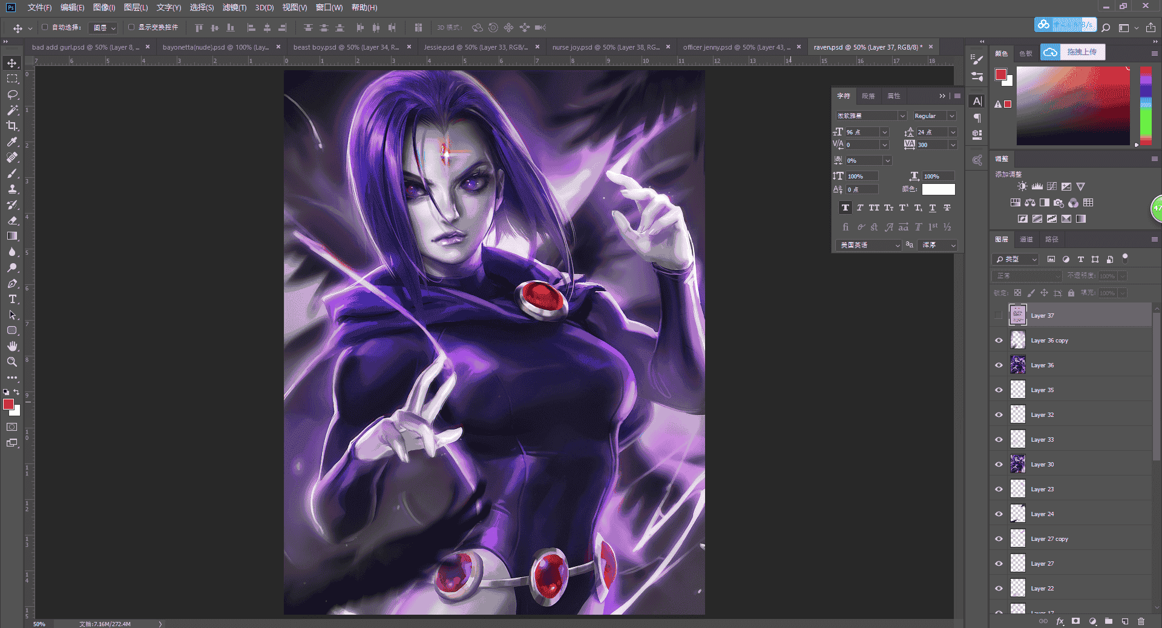Select the Horizontal Type tool
This screenshot has height=628, width=1162.
[12, 299]
